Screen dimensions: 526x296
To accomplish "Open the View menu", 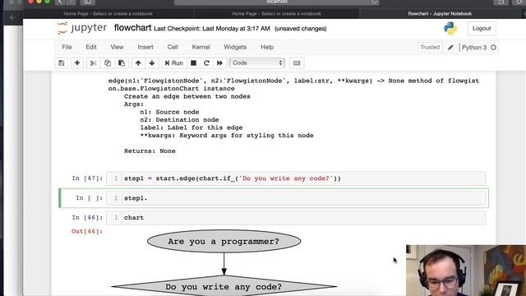I will point(117,47).
